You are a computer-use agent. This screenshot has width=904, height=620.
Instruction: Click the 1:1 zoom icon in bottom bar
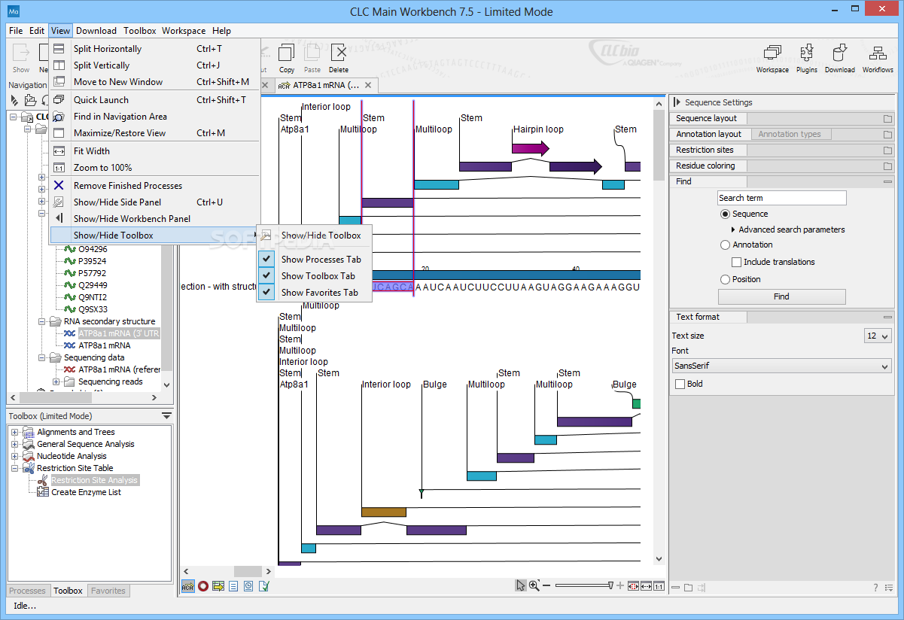(659, 586)
